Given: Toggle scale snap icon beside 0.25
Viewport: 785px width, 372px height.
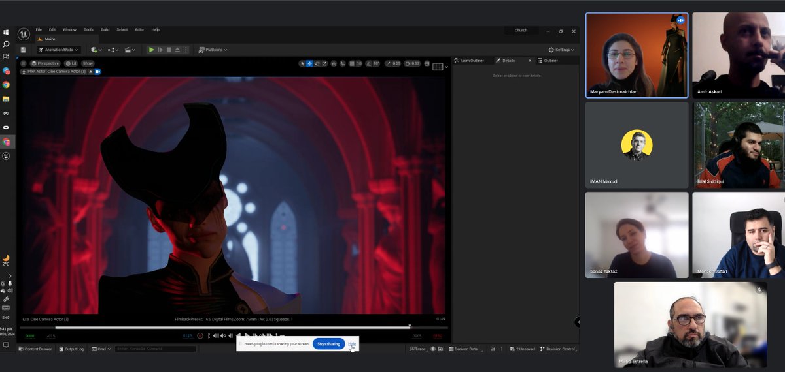Looking at the screenshot, I should click(x=389, y=63).
